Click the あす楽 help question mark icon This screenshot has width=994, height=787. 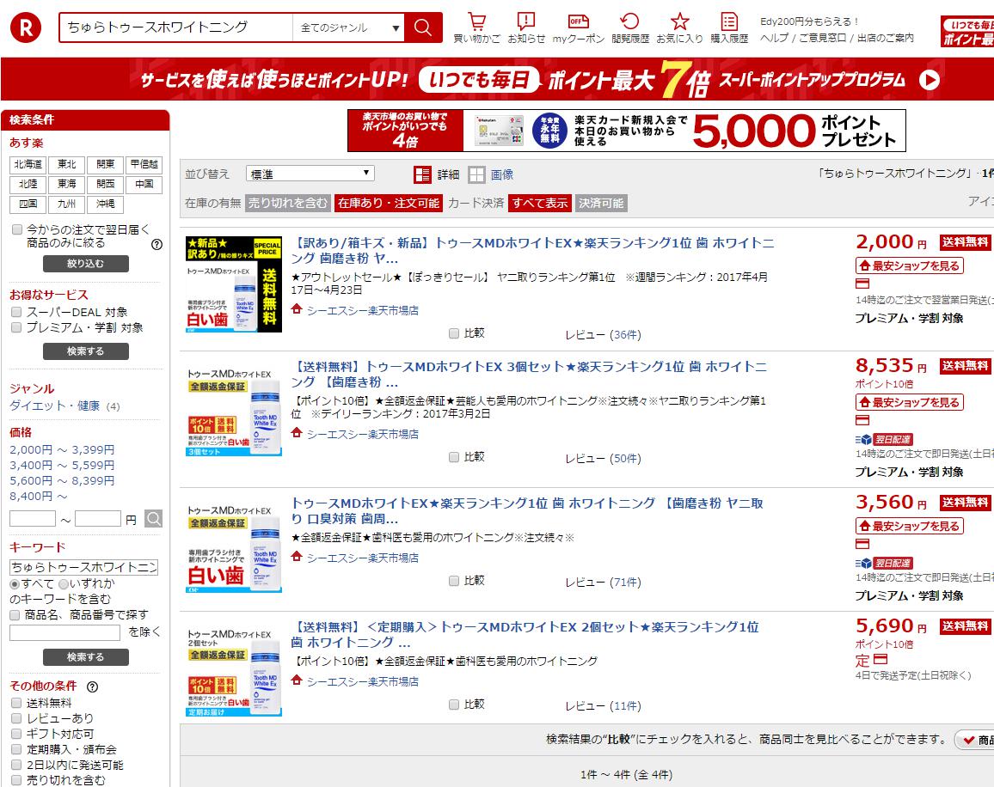[156, 244]
